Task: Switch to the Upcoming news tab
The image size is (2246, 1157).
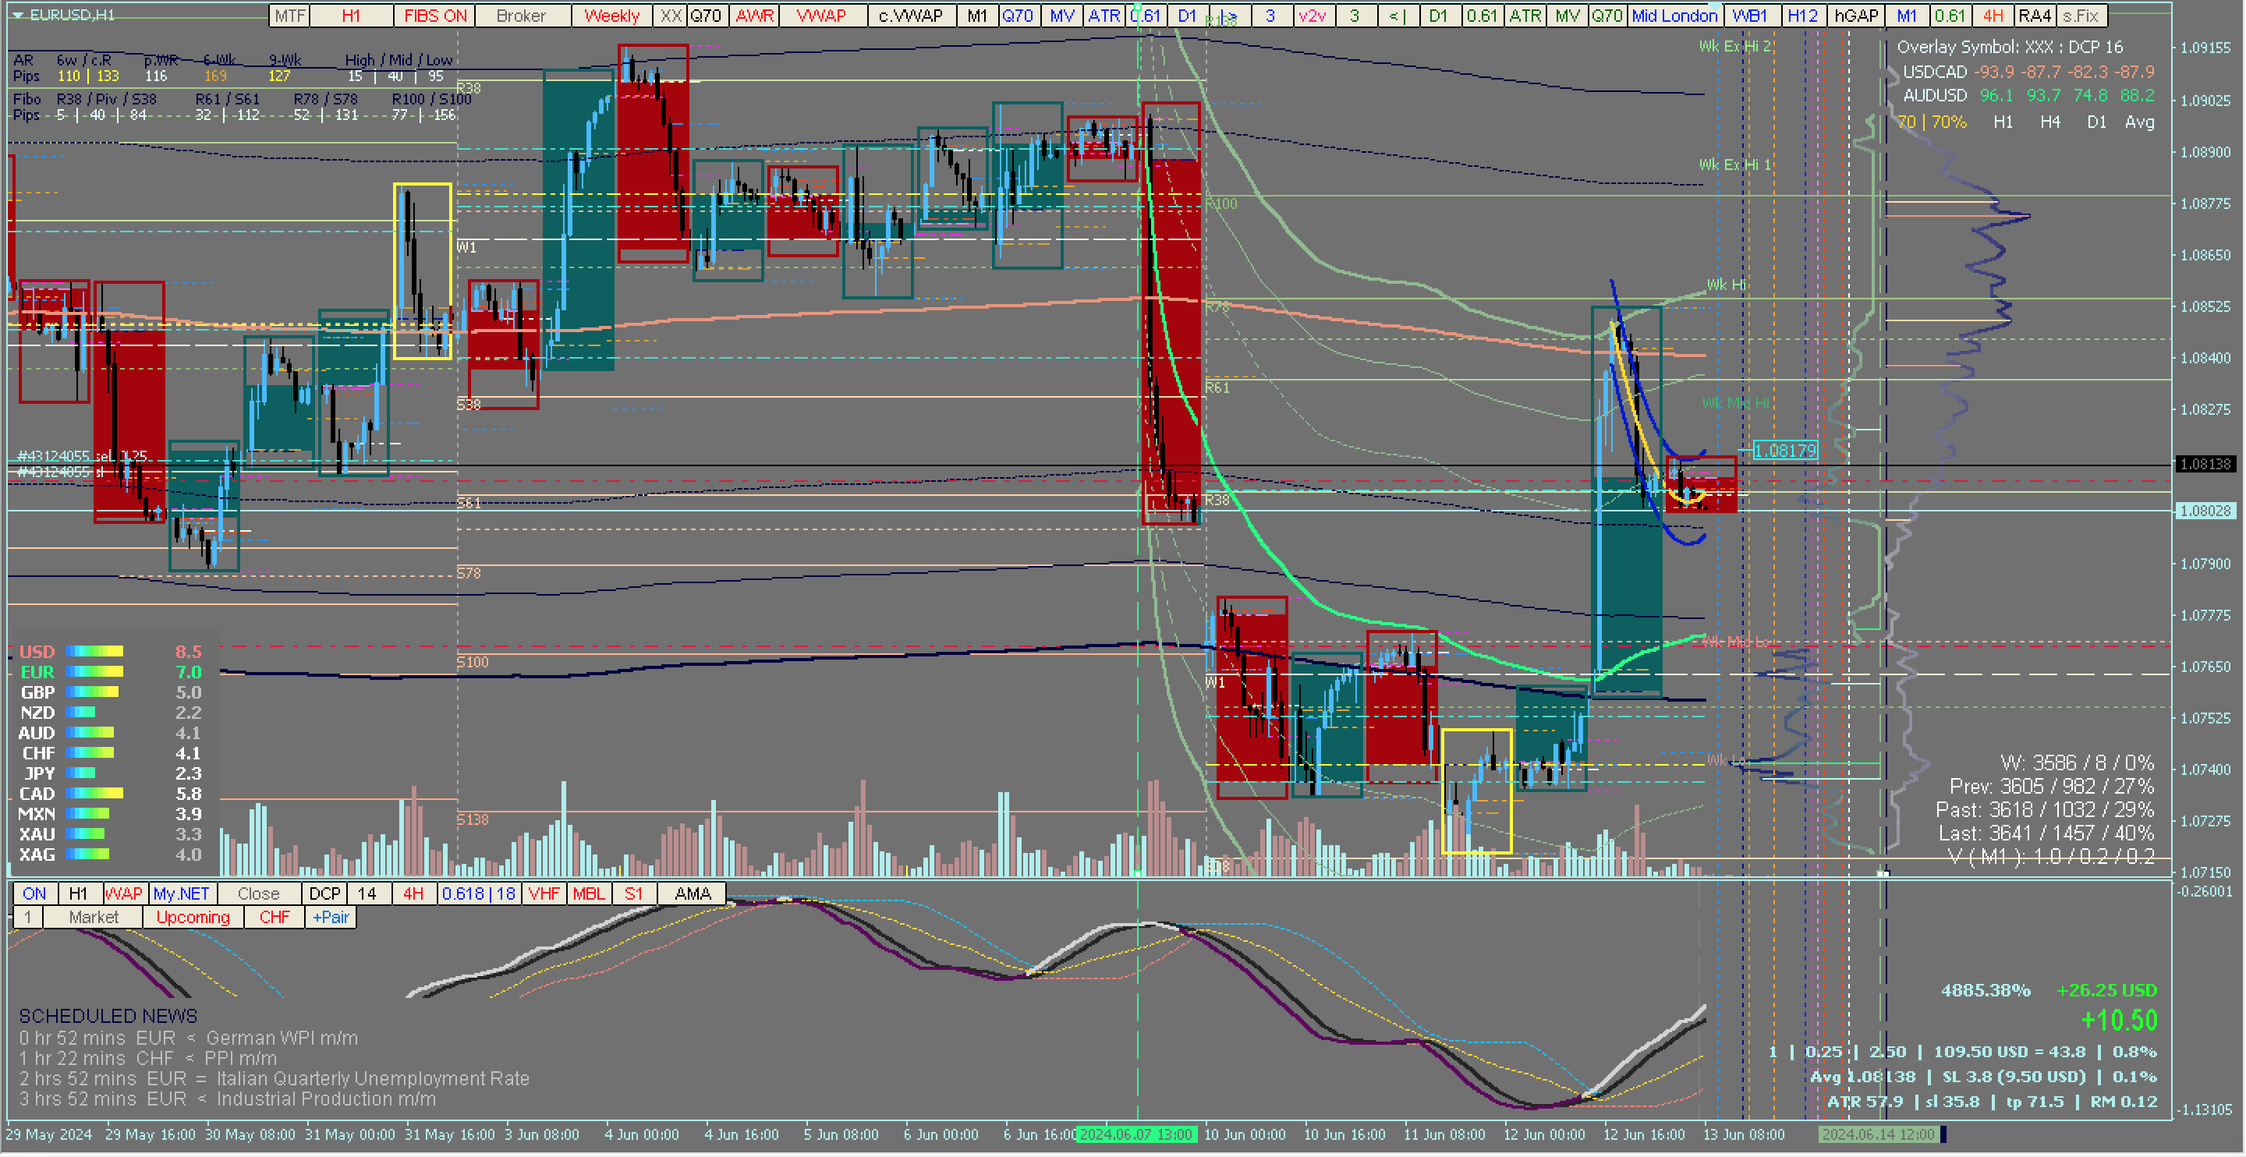Action: point(193,918)
